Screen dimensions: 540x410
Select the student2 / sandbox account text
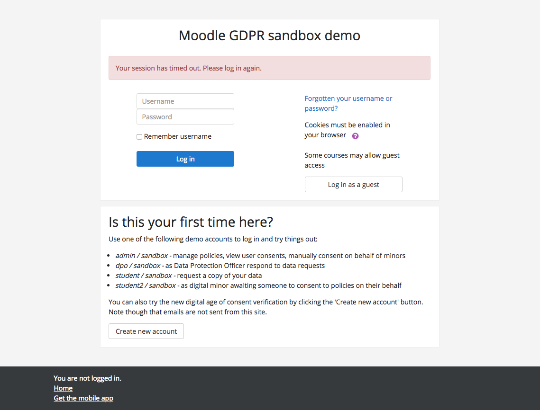[x=146, y=285]
